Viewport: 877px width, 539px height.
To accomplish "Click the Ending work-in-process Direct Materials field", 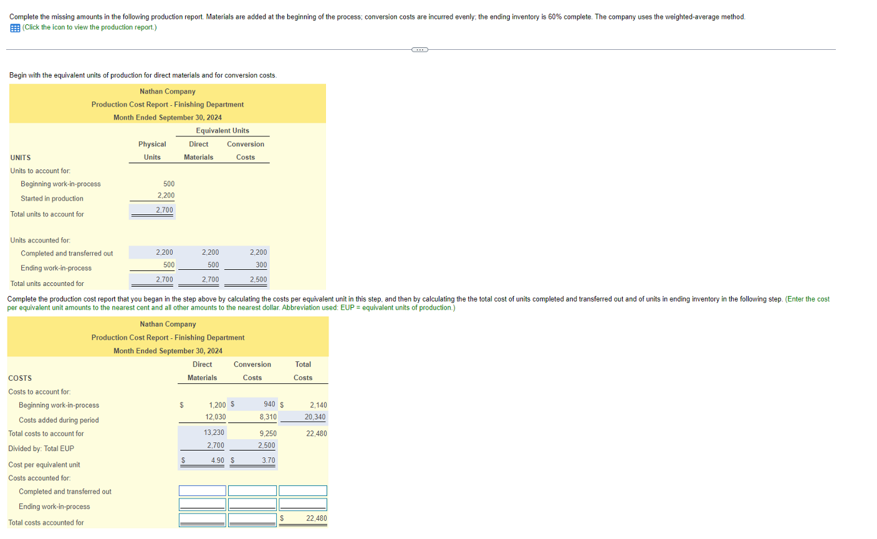I will [202, 504].
